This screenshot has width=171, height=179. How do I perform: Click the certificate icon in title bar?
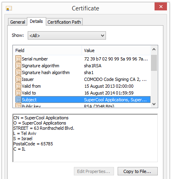pos(9,8)
